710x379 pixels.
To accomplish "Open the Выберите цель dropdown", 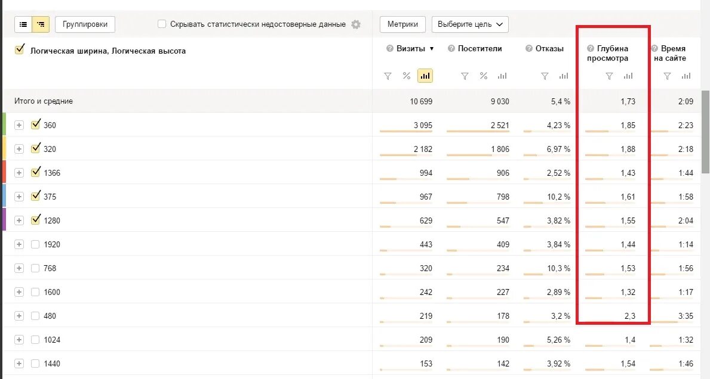I will [x=470, y=24].
